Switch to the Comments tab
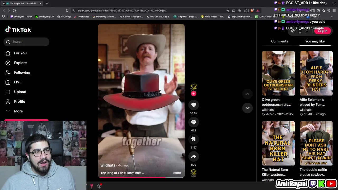This screenshot has height=190, width=338. [279, 41]
